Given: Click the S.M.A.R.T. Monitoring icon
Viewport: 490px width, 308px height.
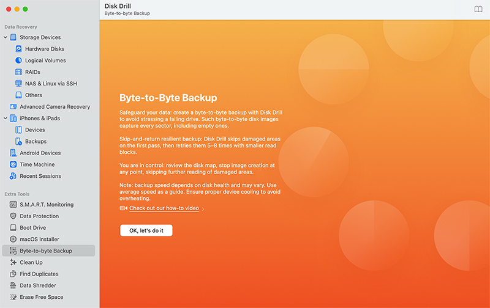Looking at the screenshot, I should [x=13, y=205].
